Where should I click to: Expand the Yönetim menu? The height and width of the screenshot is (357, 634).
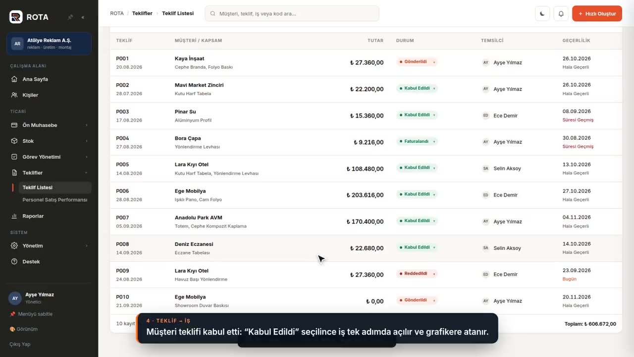click(50, 246)
